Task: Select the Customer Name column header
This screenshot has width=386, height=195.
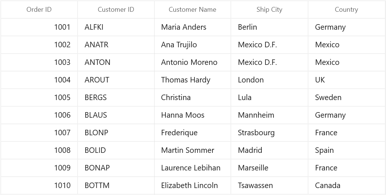Action: (193, 10)
